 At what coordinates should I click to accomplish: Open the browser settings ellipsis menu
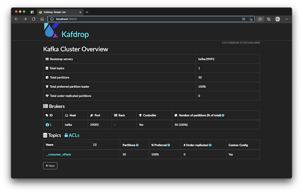click(286, 19)
